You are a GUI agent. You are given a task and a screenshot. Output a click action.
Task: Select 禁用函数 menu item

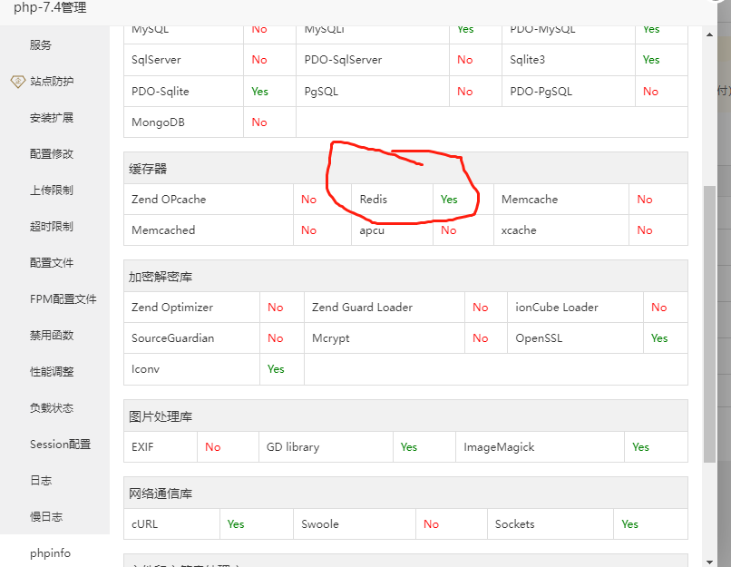(x=52, y=336)
